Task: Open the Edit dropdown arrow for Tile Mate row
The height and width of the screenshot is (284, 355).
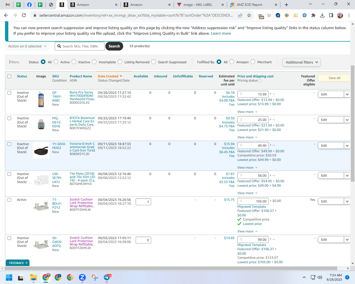Action: 347,176
